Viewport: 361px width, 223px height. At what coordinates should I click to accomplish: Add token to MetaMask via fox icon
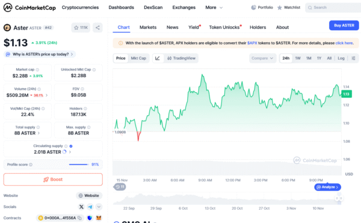coord(99,218)
